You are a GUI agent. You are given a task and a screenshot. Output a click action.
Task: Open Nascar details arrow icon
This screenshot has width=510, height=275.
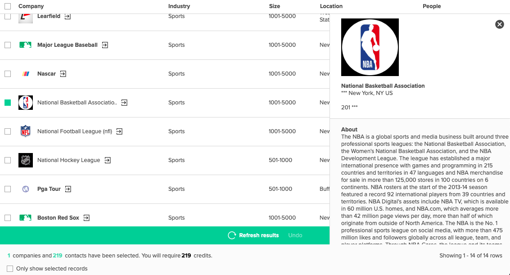point(63,74)
